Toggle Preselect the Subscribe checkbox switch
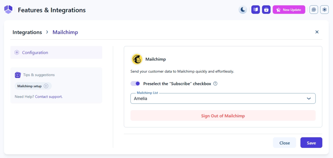 135,84
